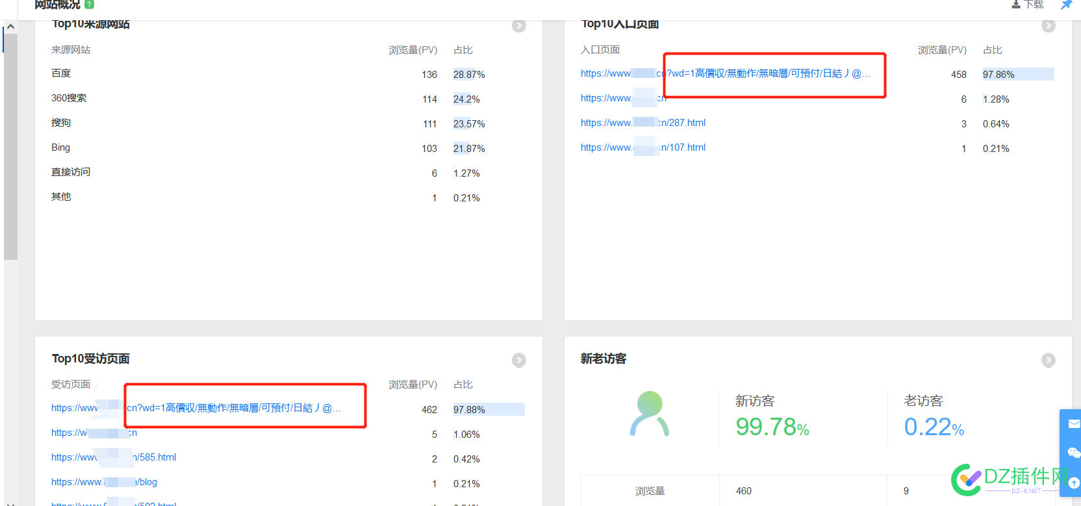Click the 受访页面 column header

pyautogui.click(x=71, y=385)
